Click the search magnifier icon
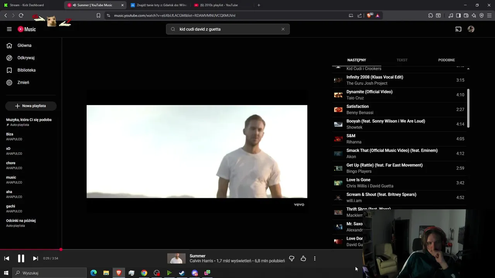The image size is (495, 278). [173, 29]
